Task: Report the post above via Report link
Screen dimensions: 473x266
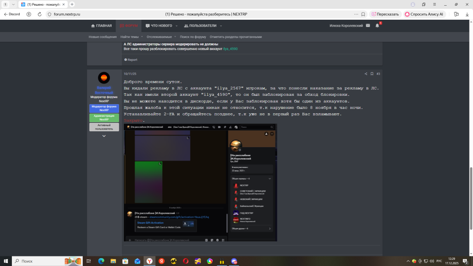Action: click(x=131, y=60)
